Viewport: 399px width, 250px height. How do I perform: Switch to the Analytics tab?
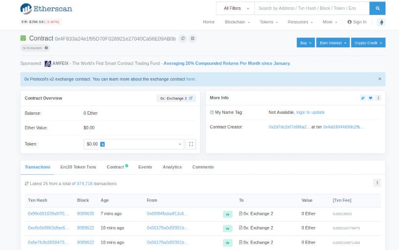(x=172, y=167)
